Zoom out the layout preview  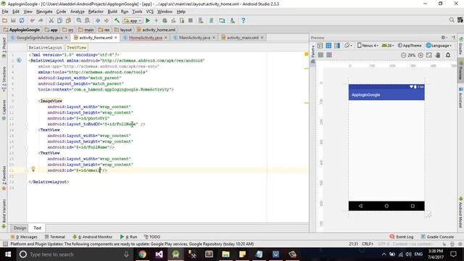point(403,55)
